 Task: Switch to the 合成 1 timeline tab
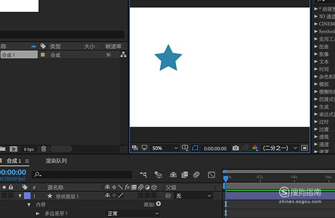(13, 161)
